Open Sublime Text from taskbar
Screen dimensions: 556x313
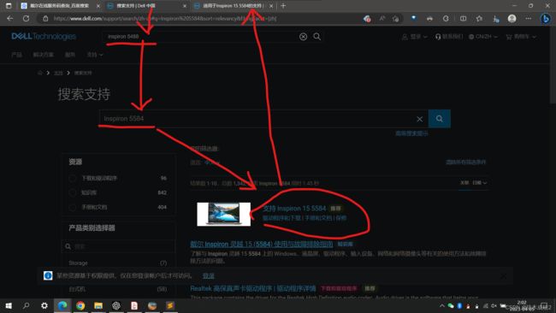coord(170,305)
